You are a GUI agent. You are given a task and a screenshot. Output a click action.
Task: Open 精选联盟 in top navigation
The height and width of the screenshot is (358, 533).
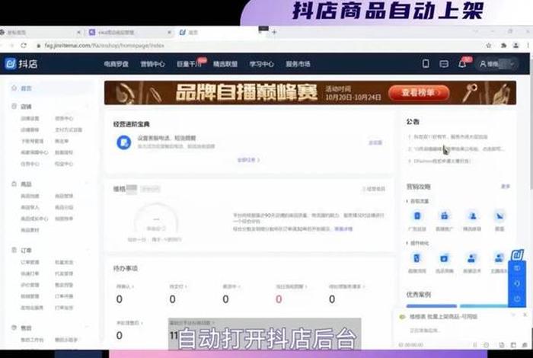[x=225, y=64]
